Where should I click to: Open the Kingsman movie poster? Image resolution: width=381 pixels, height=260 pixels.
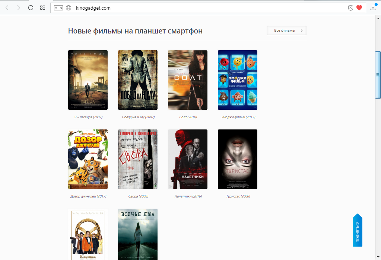[88, 234]
